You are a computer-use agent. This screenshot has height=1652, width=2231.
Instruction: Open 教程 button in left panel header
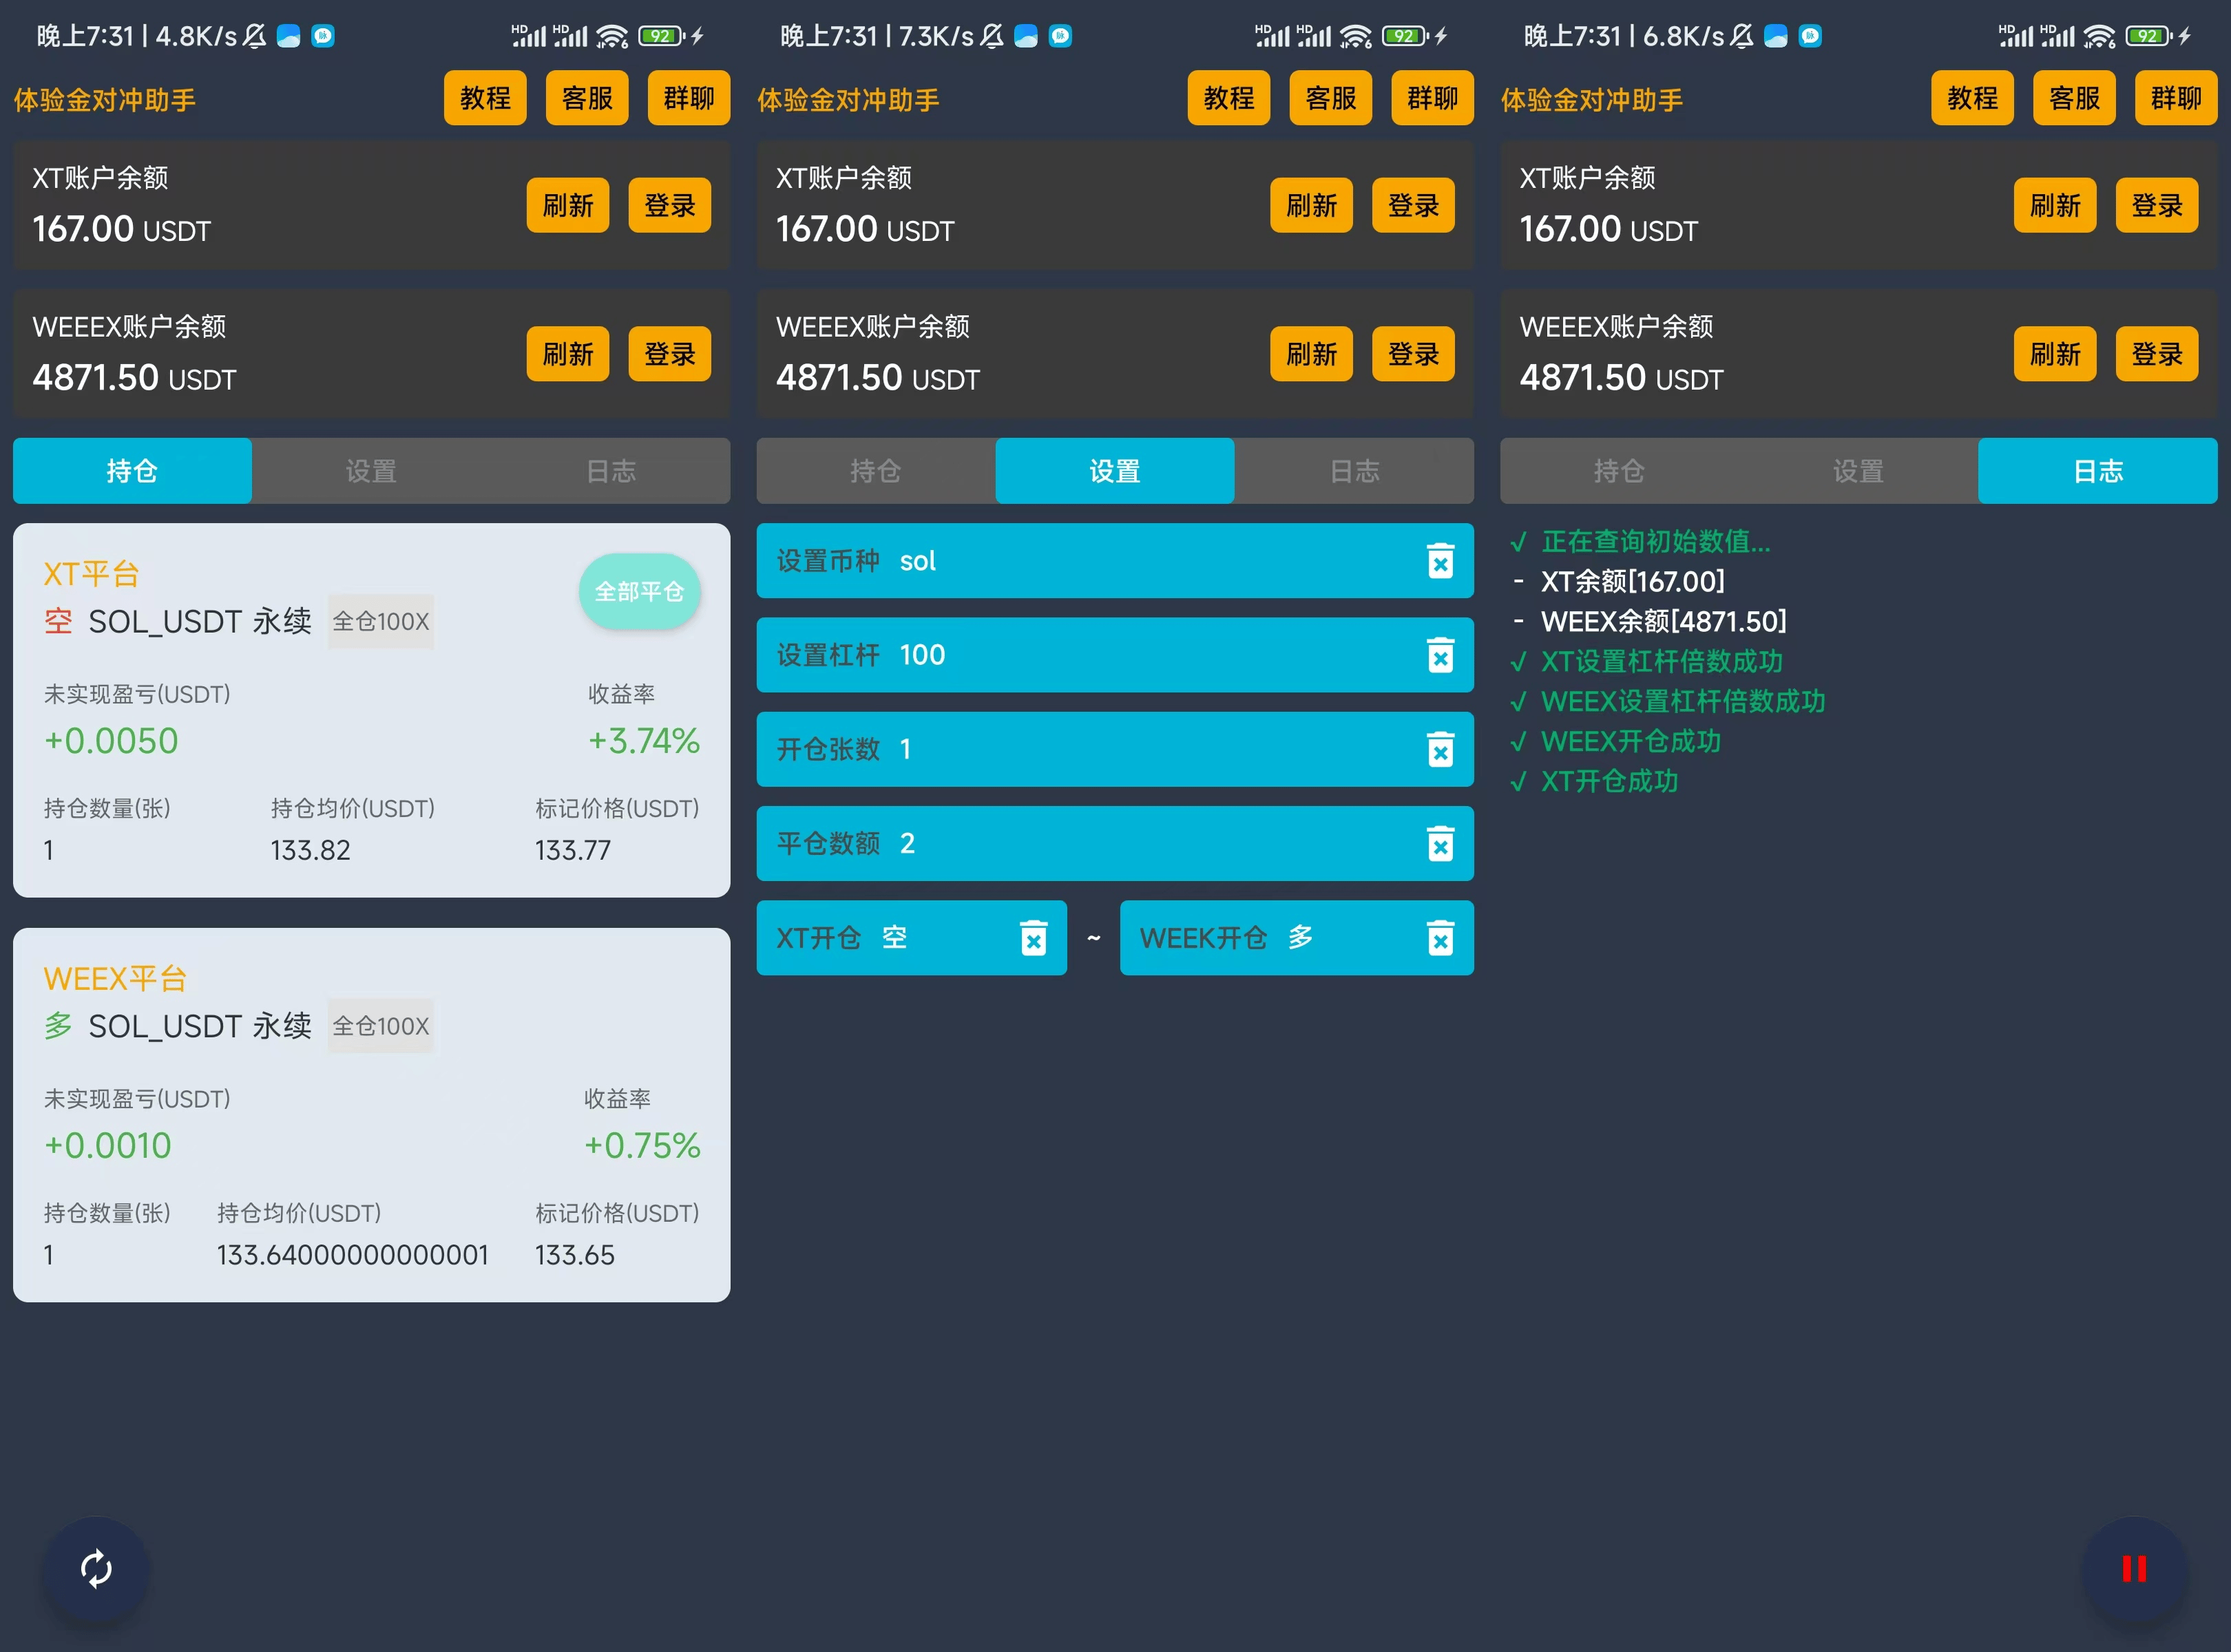[485, 98]
